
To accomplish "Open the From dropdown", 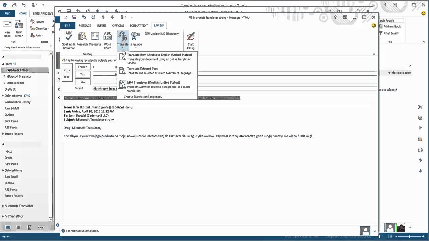I will [x=82, y=67].
